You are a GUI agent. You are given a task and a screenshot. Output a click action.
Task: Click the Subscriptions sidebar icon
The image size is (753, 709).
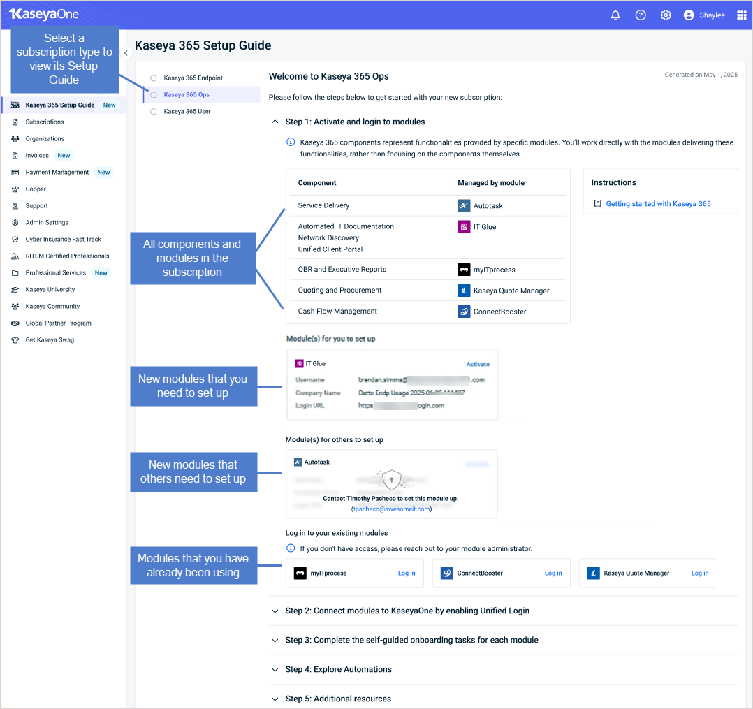15,122
